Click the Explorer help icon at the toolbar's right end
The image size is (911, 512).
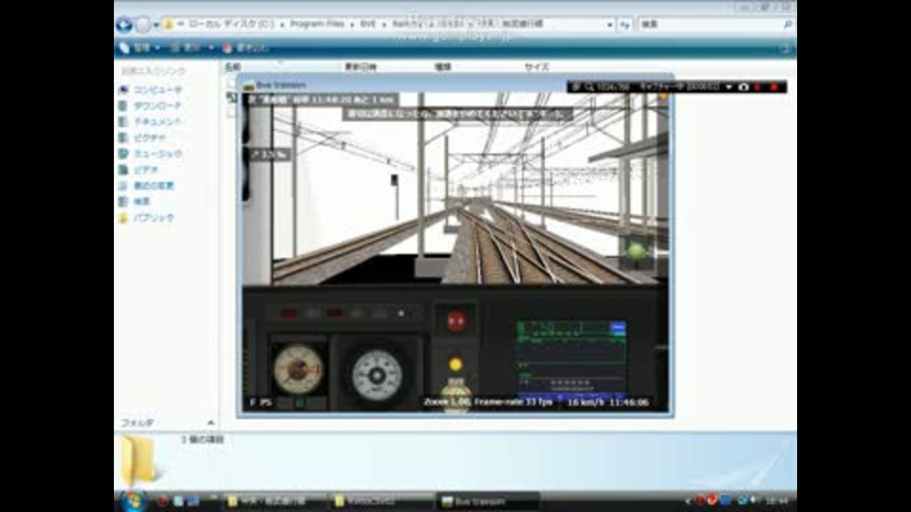click(x=786, y=48)
